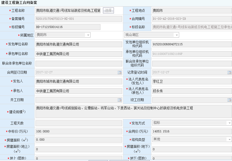The image size is (232, 161).
Task: Click the 竣工日期 calendar icon
Action: [x=229, y=100]
